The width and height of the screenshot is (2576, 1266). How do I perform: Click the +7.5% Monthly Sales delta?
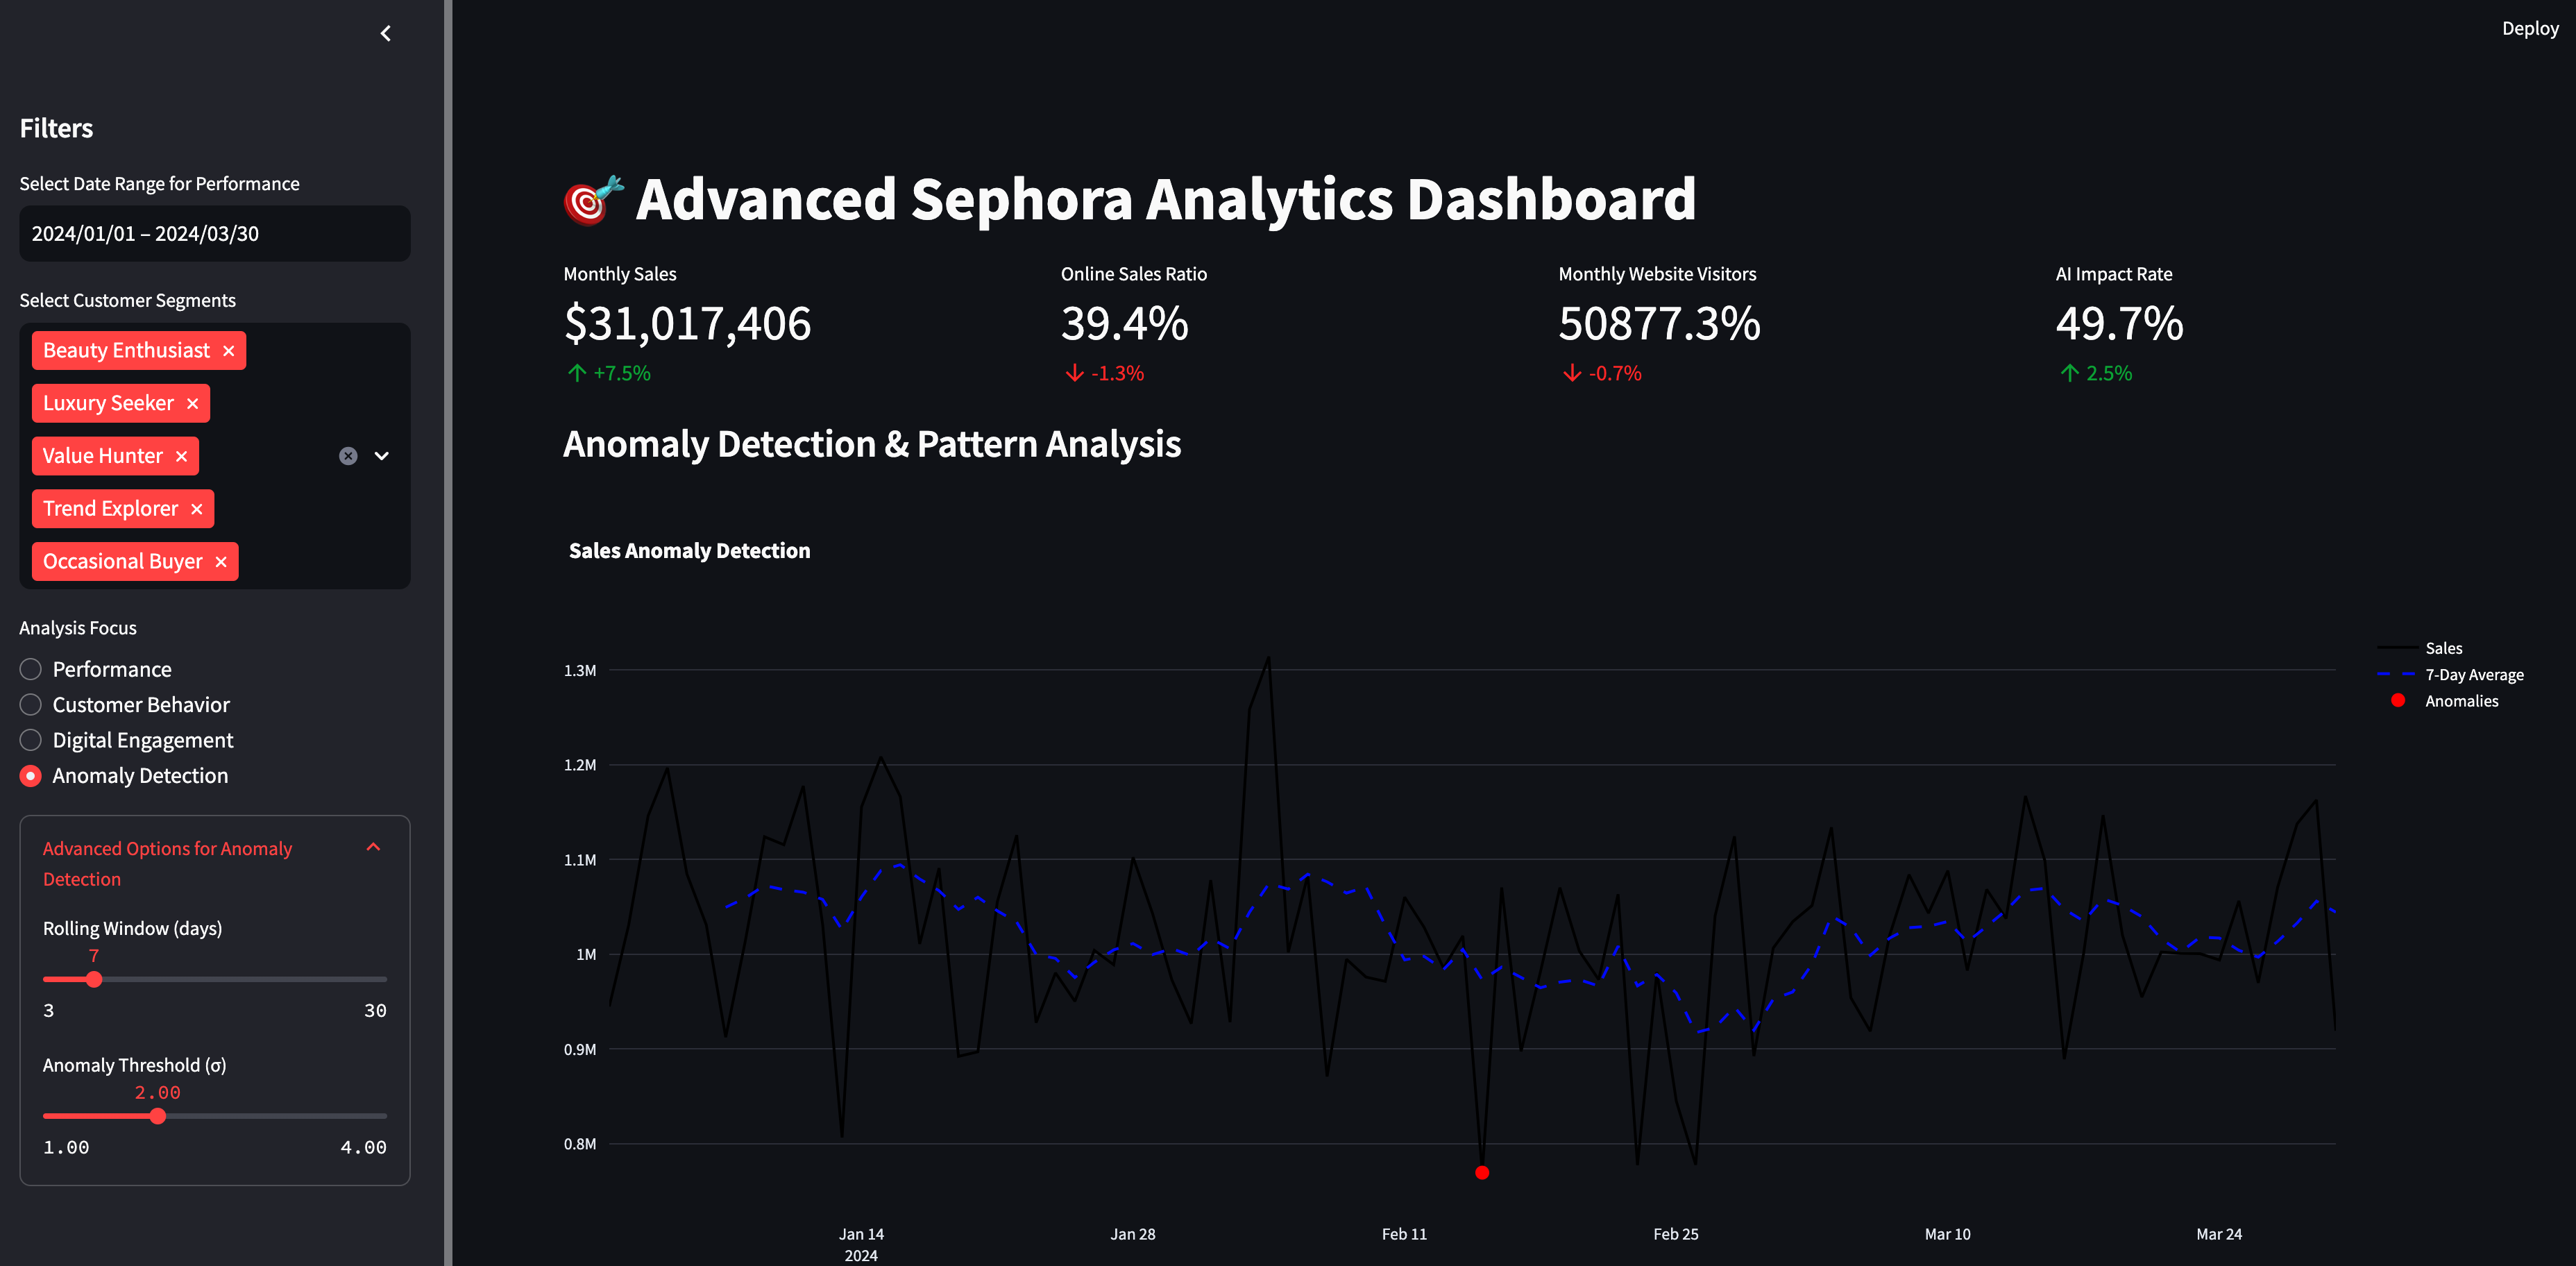click(608, 374)
